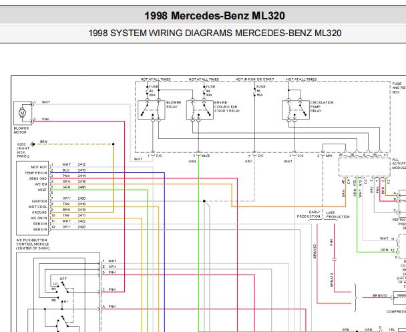406x332 pixels.
Task: Click the Circulation Pump Relay symbol
Action: click(295, 110)
